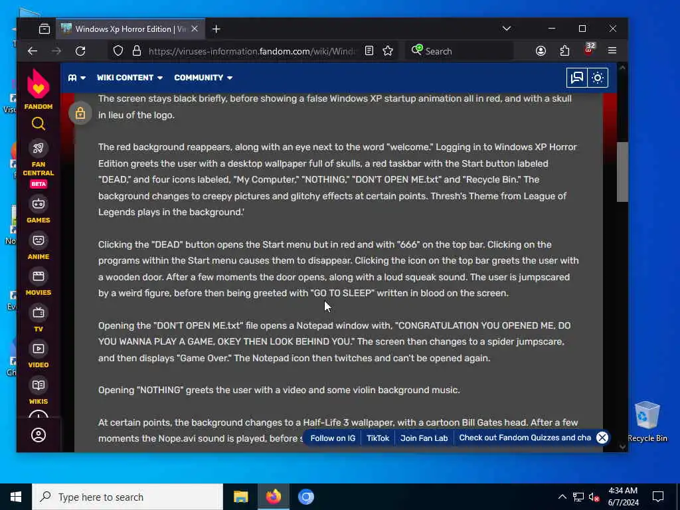
Task: Open network status tray icon
Action: coord(578,497)
